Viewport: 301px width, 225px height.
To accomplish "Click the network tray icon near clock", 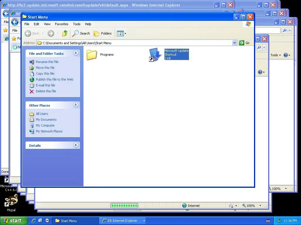I will tap(279, 221).
